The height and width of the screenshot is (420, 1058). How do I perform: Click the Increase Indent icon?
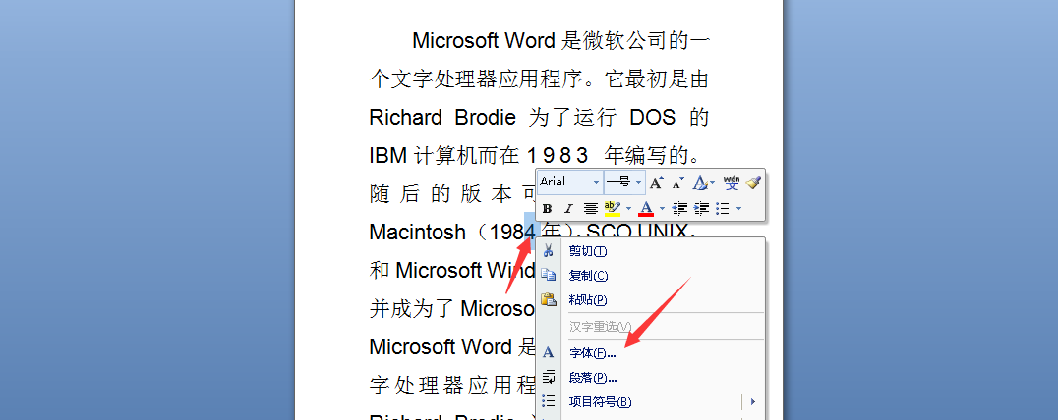pyautogui.click(x=701, y=209)
